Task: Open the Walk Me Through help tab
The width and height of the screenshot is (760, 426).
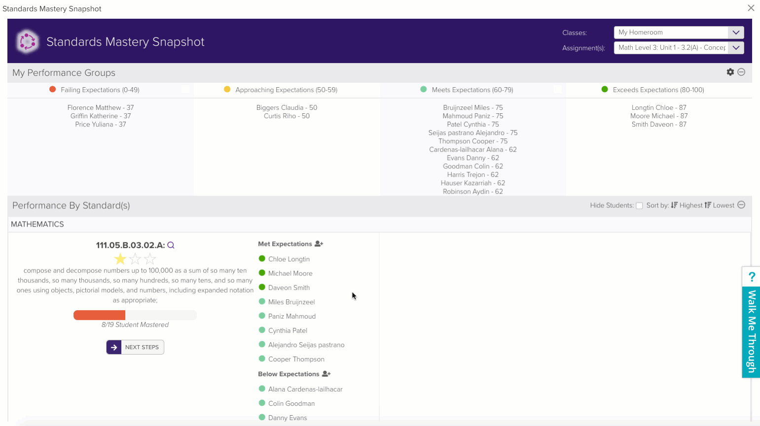Action: pyautogui.click(x=751, y=323)
